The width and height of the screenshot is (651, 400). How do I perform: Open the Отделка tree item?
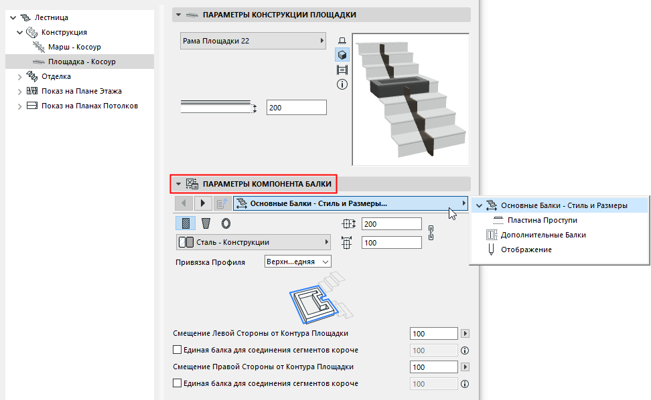click(x=56, y=76)
